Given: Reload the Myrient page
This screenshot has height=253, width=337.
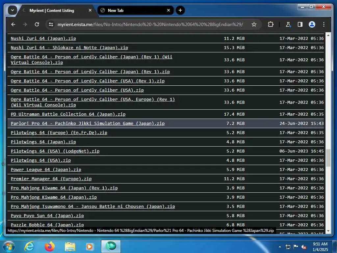Looking at the screenshot, I should pos(37,24).
